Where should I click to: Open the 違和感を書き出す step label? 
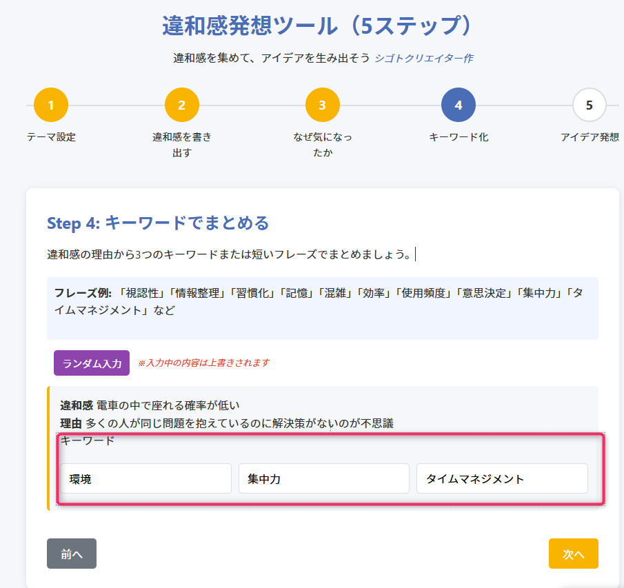coord(182,144)
